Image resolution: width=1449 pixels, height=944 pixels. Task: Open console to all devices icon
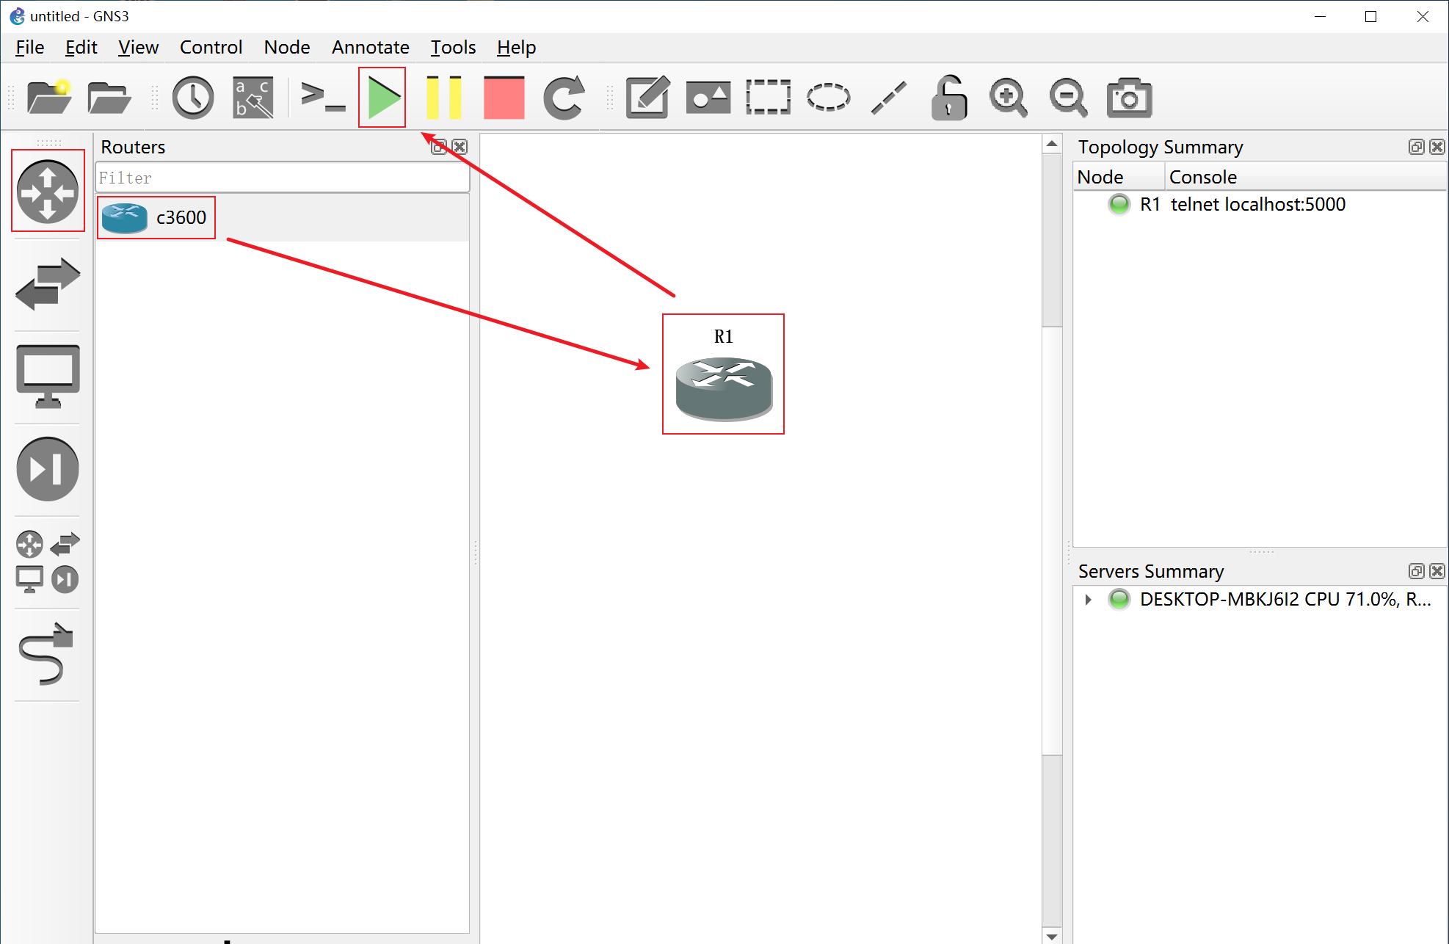click(323, 98)
